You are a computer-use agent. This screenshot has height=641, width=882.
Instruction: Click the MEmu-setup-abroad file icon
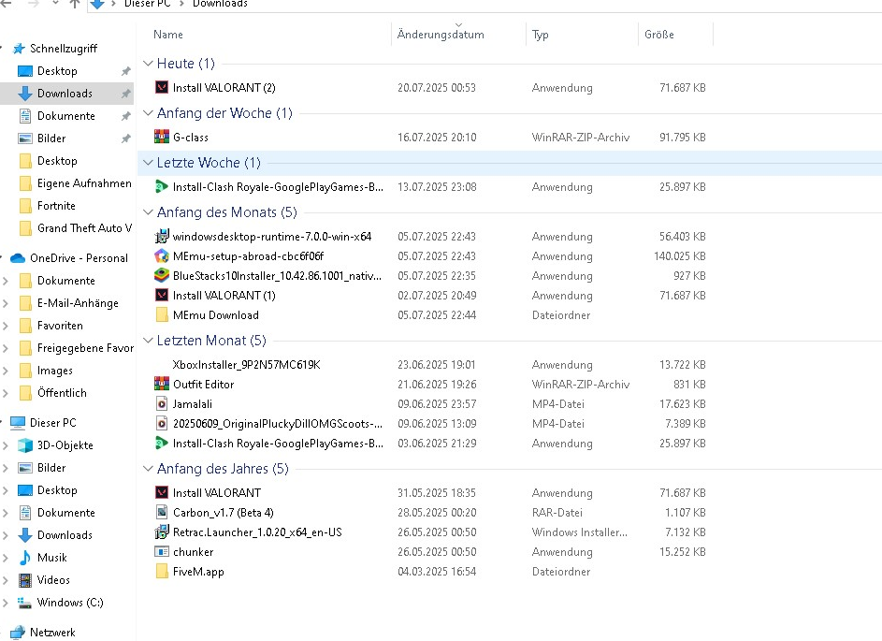tap(162, 255)
